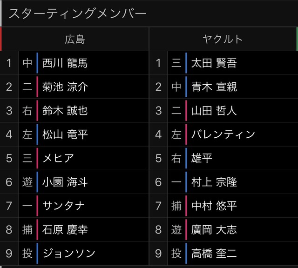Screen dimensions: 298x268
Task: Open player 西川 龍馬
Action: [x=65, y=63]
